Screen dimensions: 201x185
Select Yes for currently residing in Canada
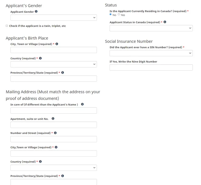(x=119, y=15)
